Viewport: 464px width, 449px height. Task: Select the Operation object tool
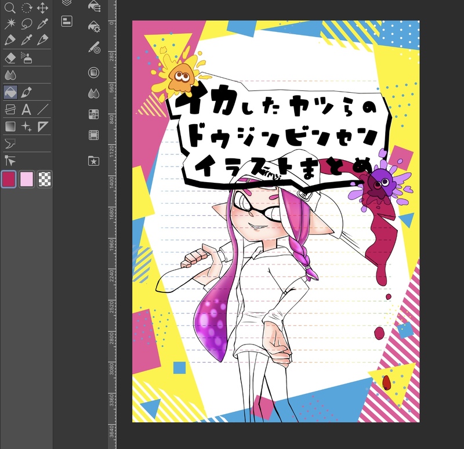10,161
